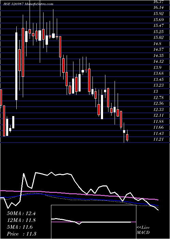Click the 15.69 price axis label
This screenshot has height=239, width=170.
coord(159,20)
